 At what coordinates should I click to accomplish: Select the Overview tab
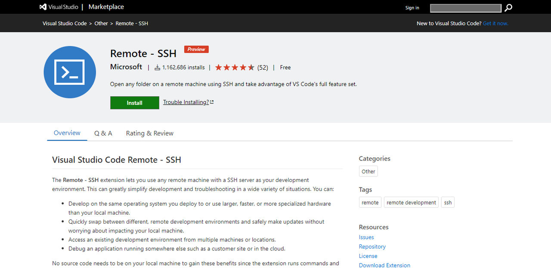click(67, 133)
